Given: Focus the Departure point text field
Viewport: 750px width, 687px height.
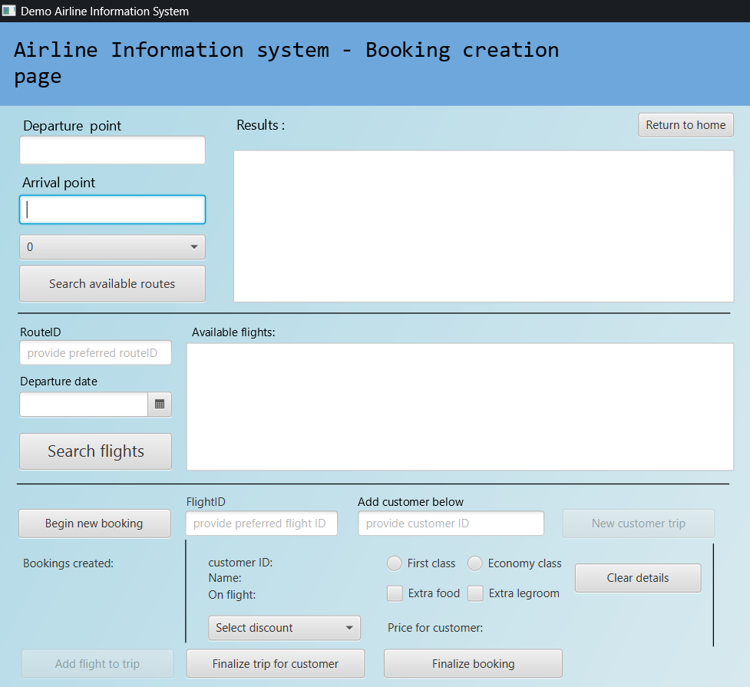Looking at the screenshot, I should pos(112,150).
